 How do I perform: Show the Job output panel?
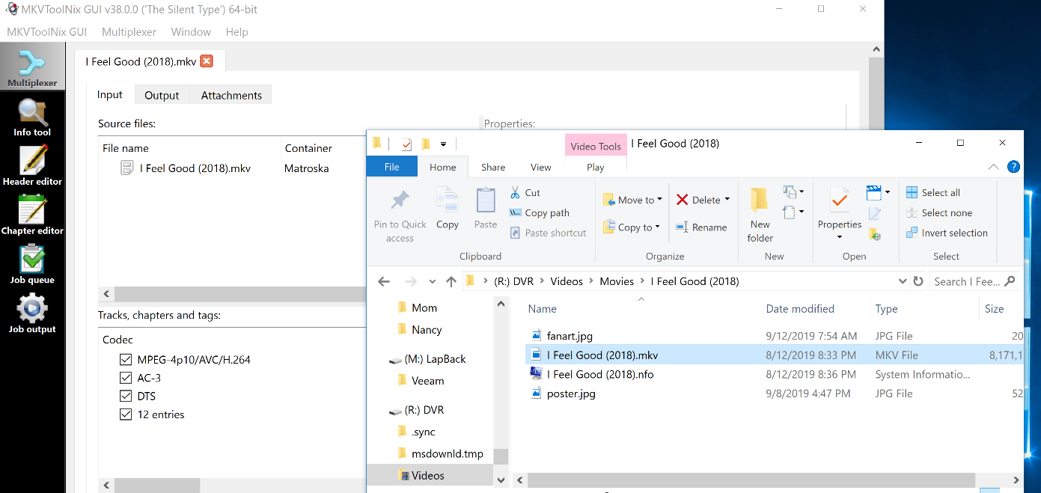click(32, 314)
